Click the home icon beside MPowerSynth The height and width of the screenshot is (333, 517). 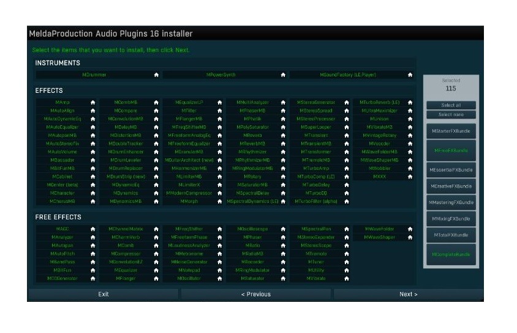tap(283, 75)
